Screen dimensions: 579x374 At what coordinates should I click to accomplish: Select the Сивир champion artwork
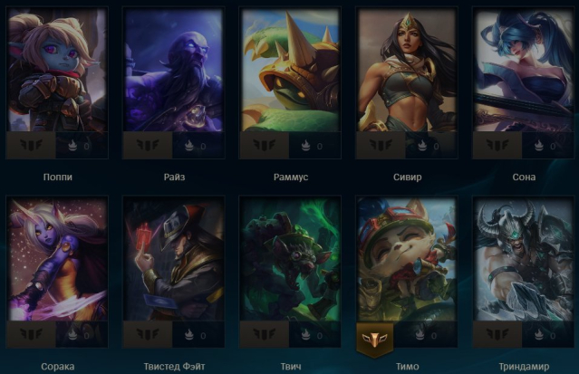[x=407, y=70]
